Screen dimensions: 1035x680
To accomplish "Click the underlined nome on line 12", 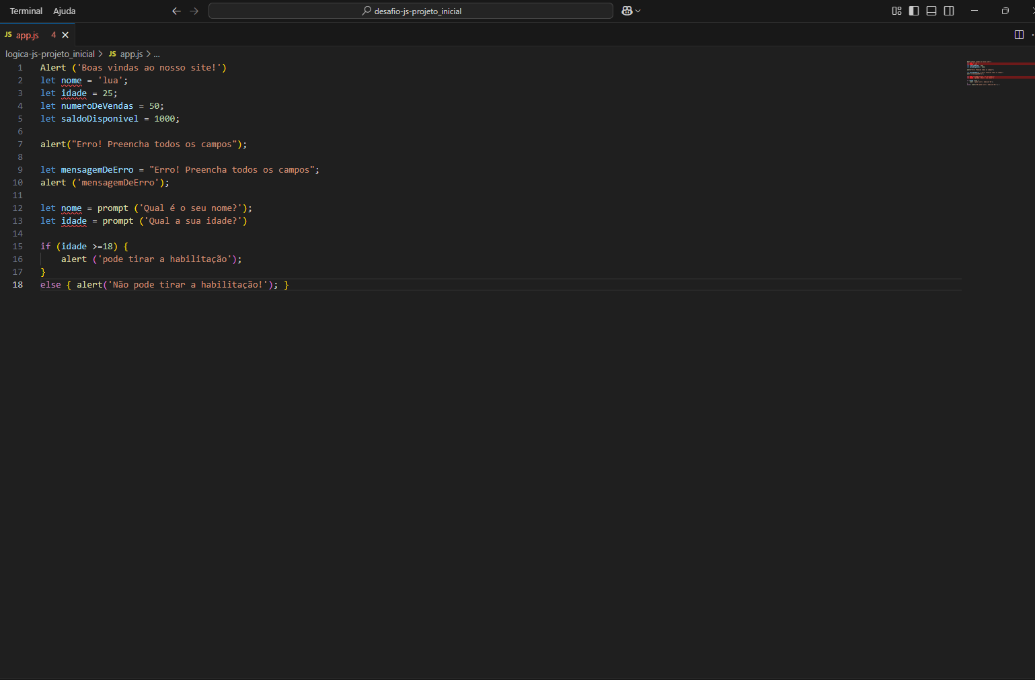I will click(x=71, y=208).
